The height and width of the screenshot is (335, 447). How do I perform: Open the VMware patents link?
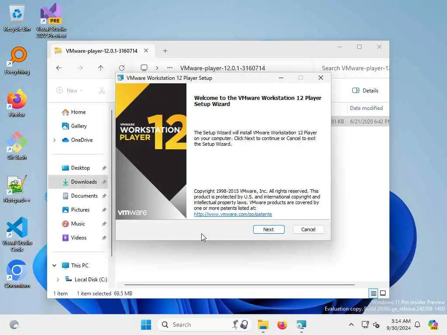coord(233,214)
